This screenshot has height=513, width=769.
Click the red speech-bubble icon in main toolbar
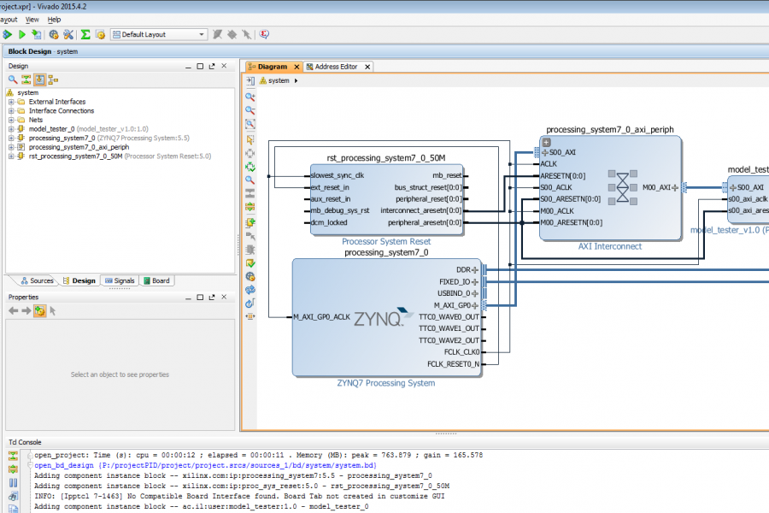[x=264, y=34]
